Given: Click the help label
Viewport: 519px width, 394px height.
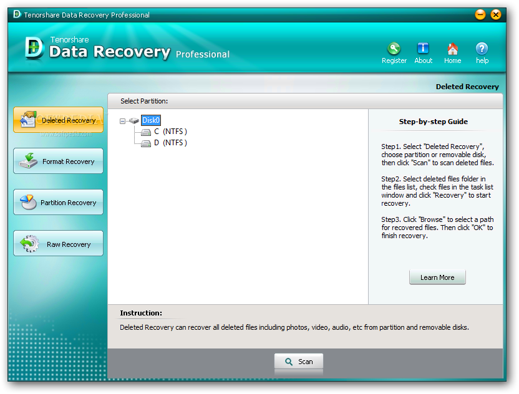Looking at the screenshot, I should pos(482,60).
